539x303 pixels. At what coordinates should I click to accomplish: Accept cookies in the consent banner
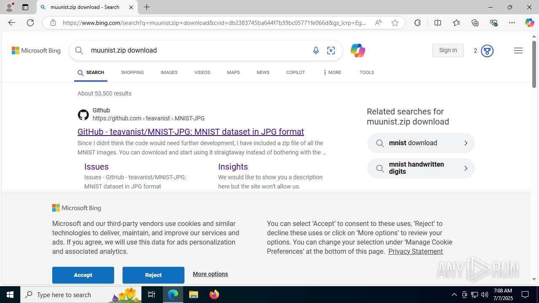tap(83, 275)
